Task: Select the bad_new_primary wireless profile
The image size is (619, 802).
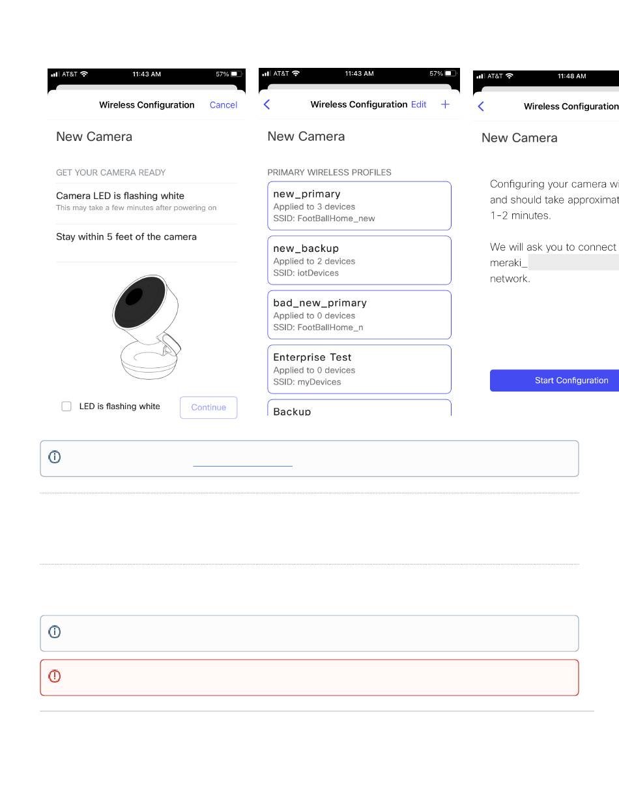Action: pos(359,315)
